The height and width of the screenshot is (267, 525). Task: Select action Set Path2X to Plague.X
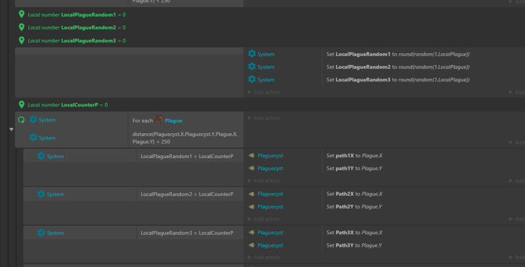pos(354,194)
